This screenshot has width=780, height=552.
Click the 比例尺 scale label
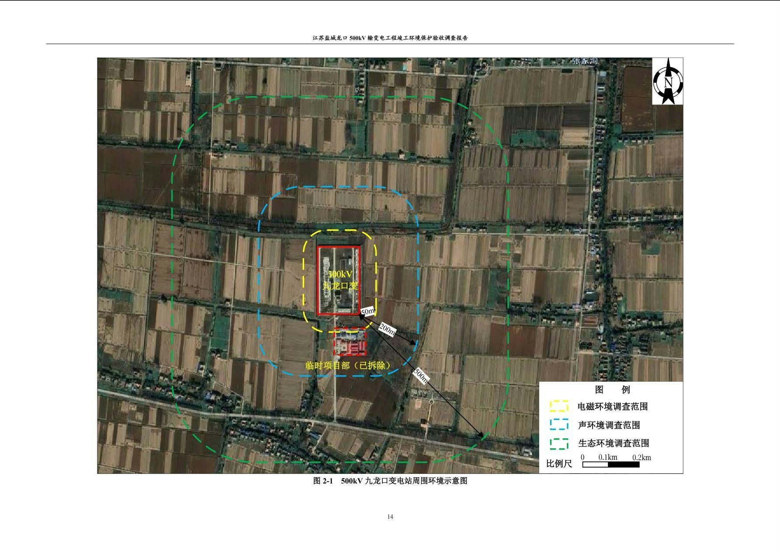coord(559,463)
